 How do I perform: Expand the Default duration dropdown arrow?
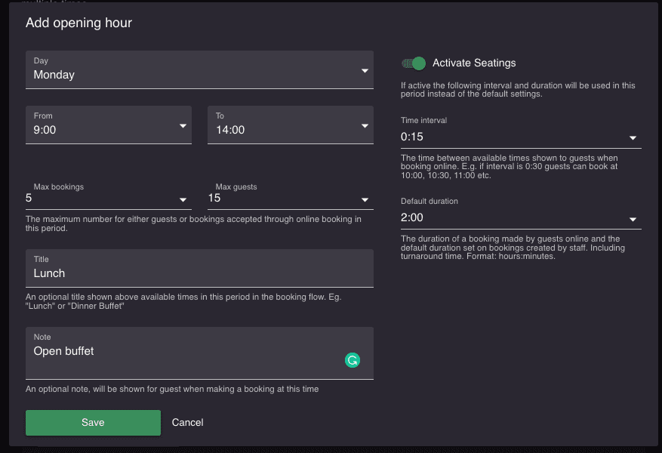click(x=633, y=219)
